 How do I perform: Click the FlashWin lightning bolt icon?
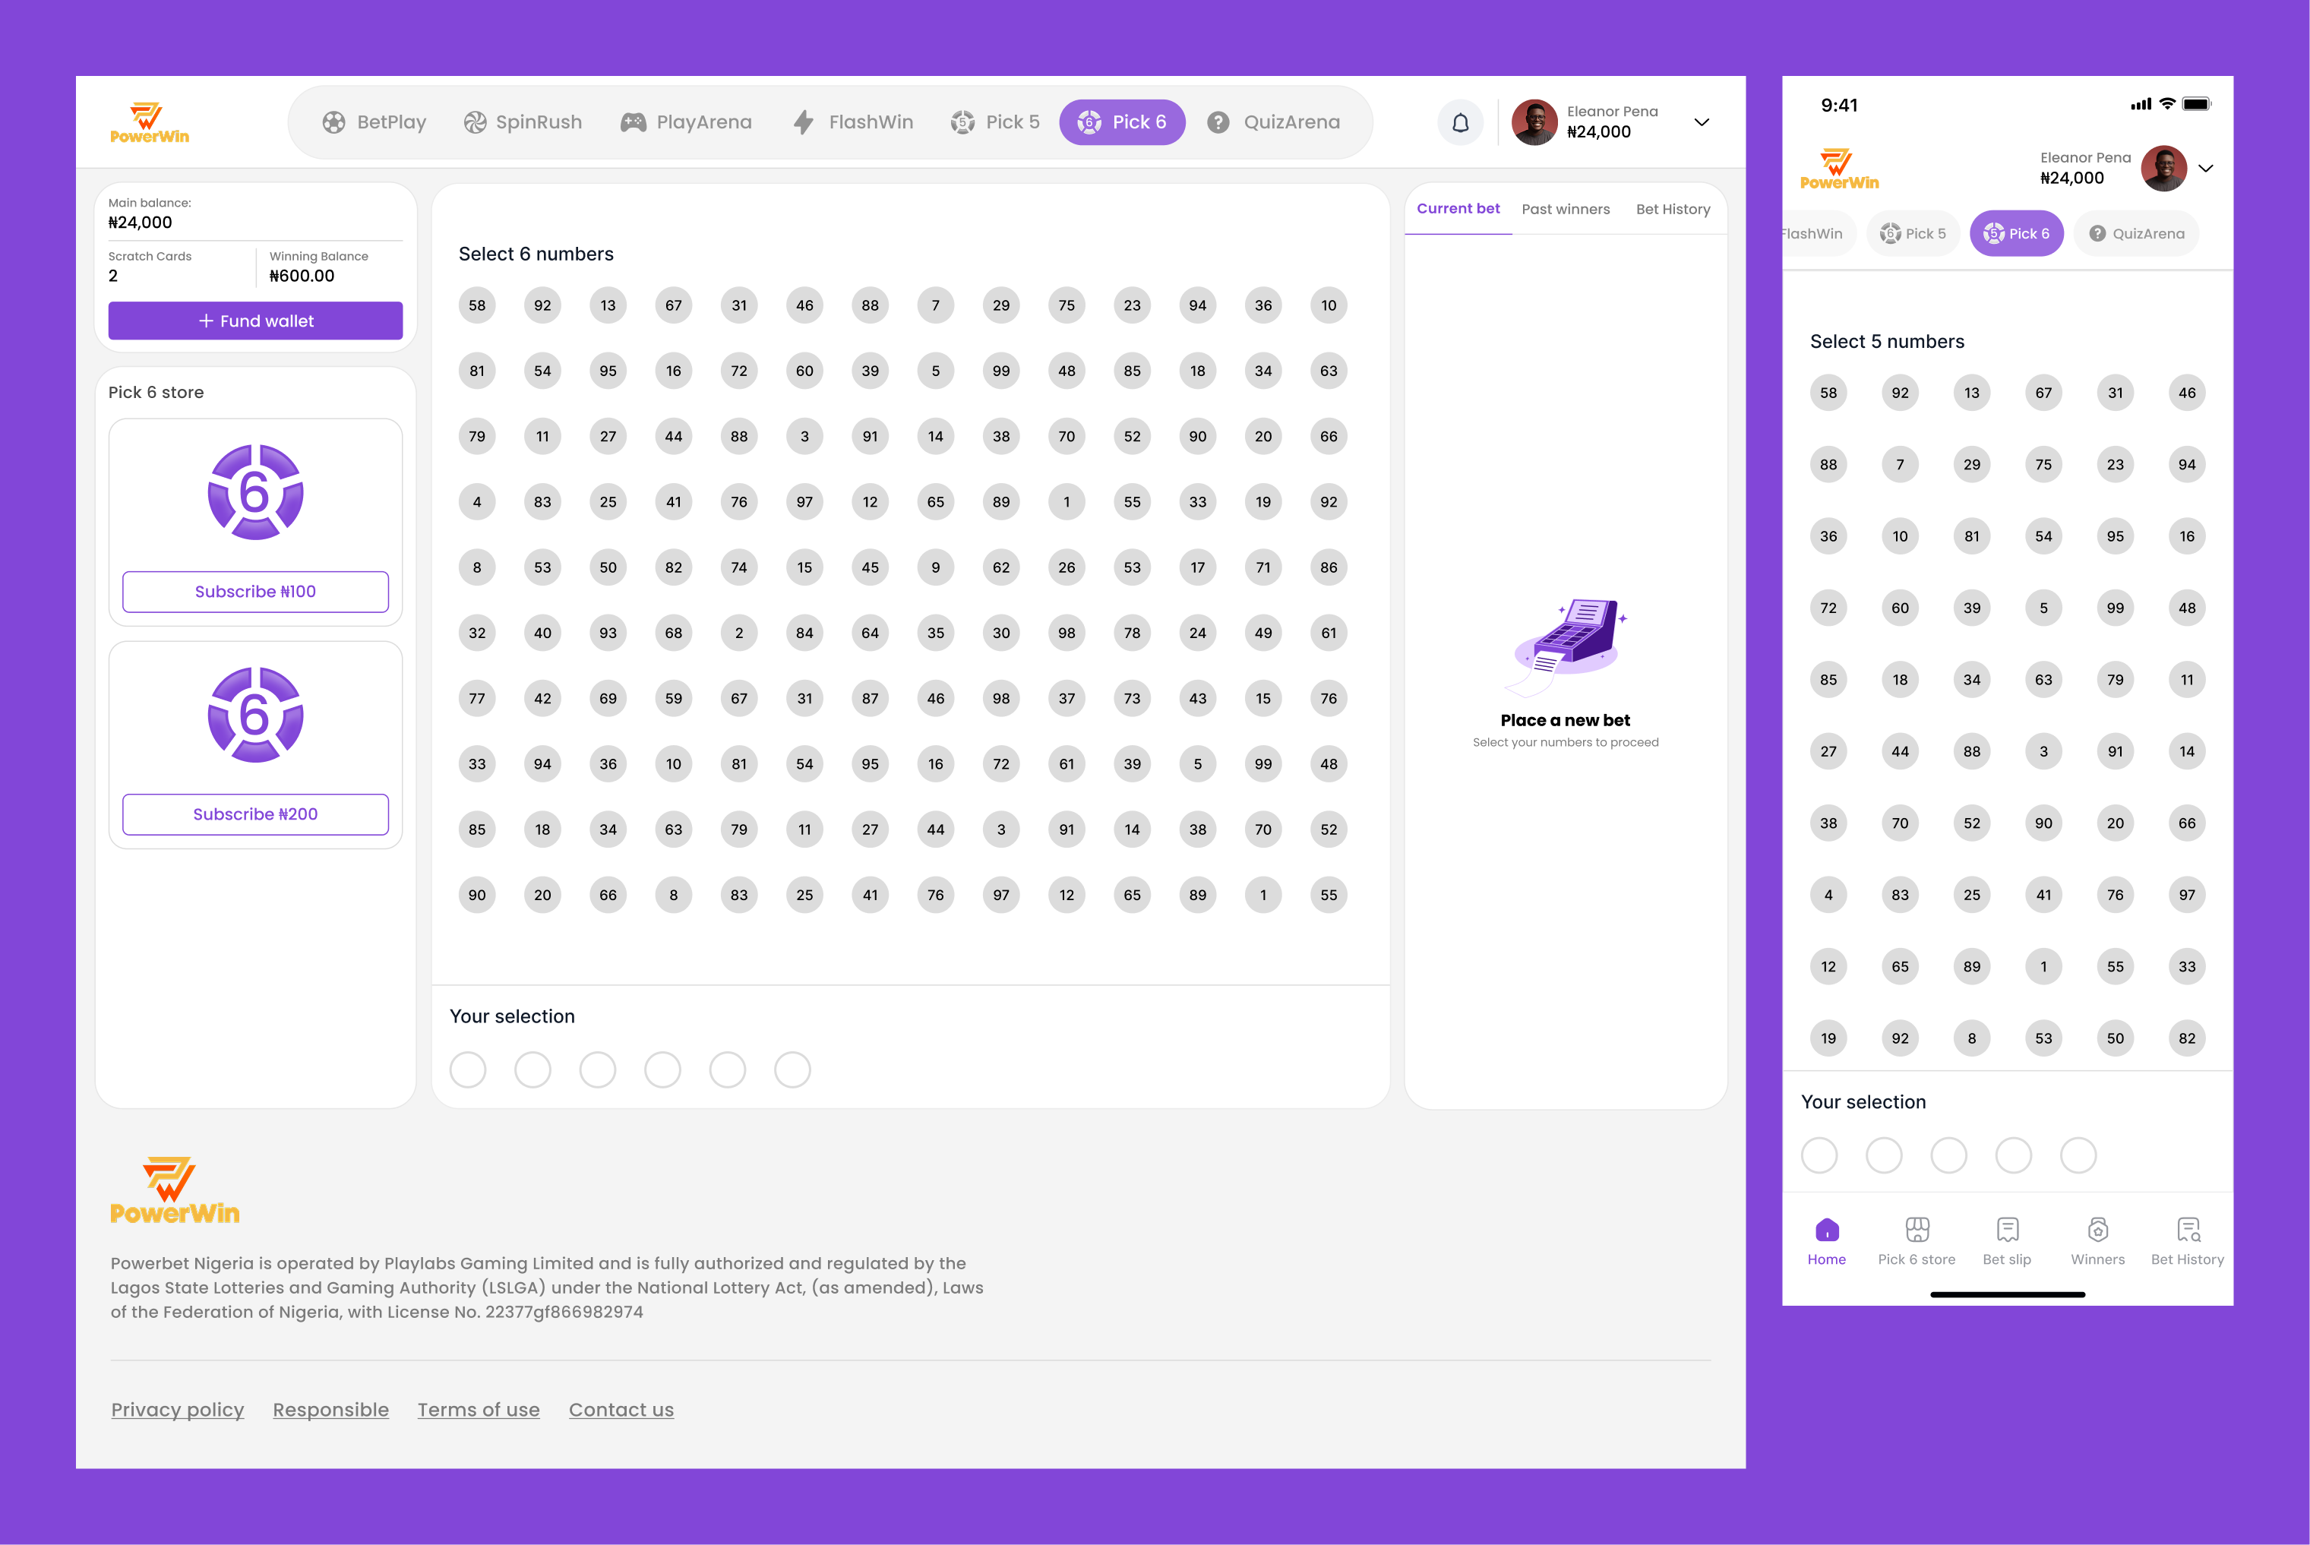(x=804, y=122)
